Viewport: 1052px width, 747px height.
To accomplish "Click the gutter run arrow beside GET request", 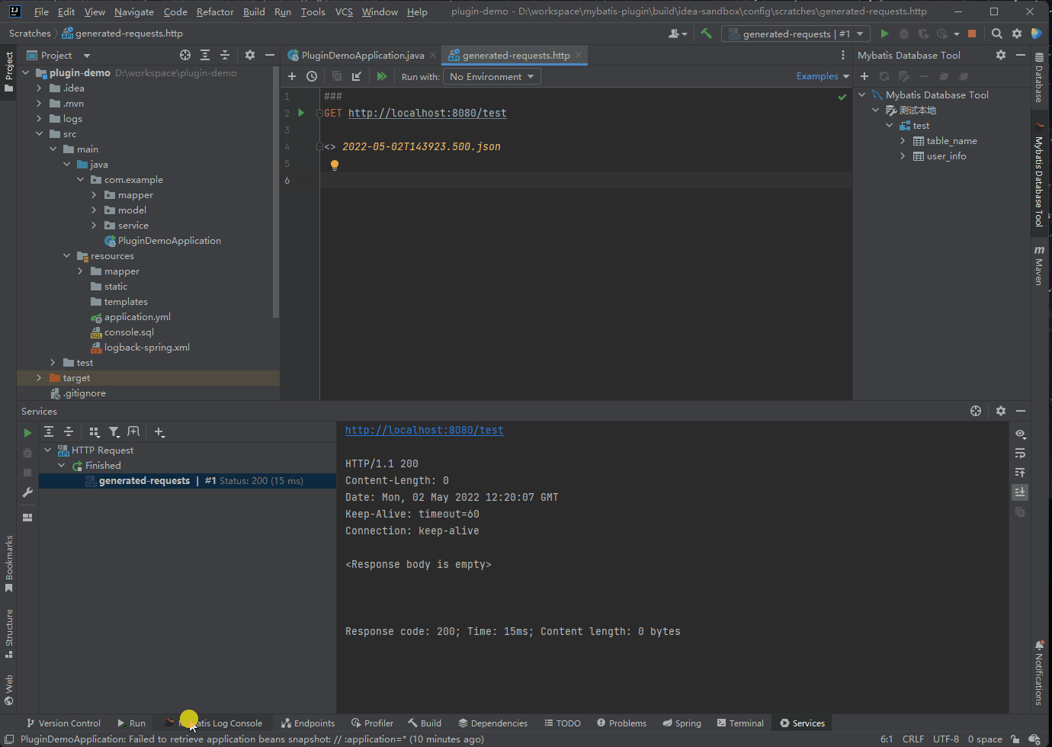I will [301, 113].
